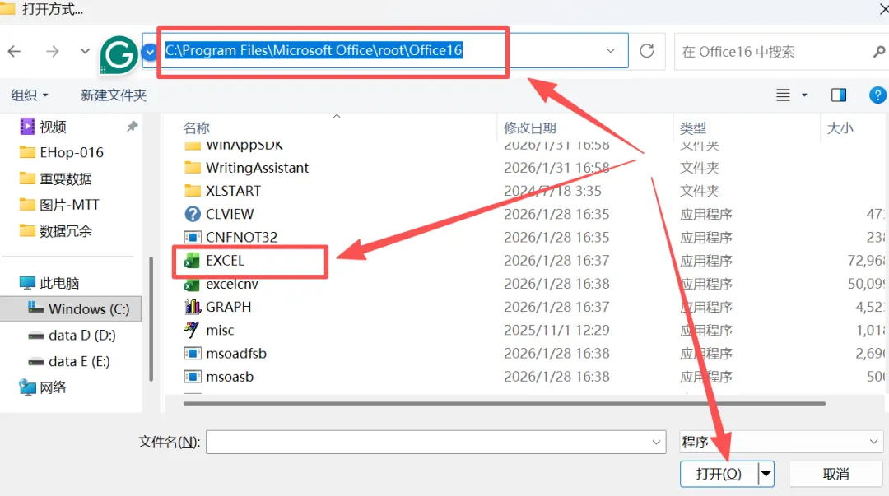Click file name excelcnv
This screenshot has height=496, width=889.
tap(232, 284)
